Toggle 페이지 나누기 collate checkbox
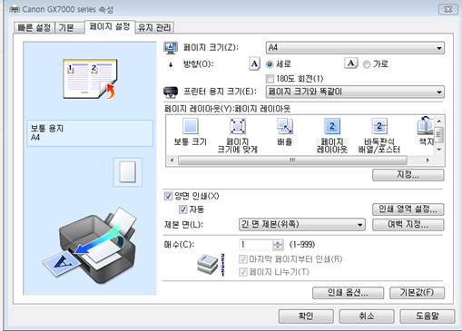Screen dimensions: 462x331 (242, 272)
